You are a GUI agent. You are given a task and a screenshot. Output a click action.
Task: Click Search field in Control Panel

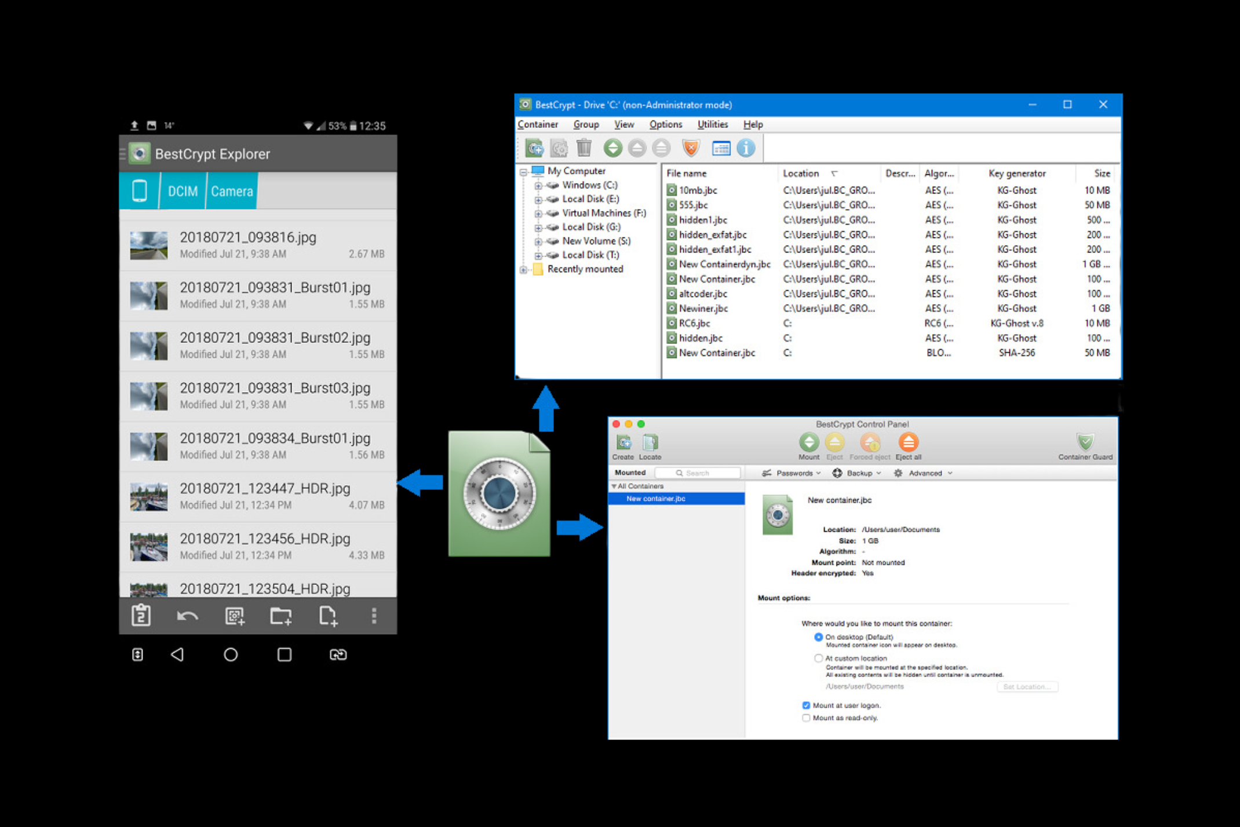click(x=698, y=473)
